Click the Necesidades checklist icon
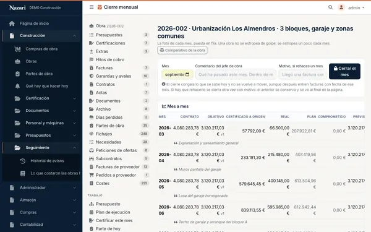Image resolution: width=371 pixels, height=232 pixels. 92,142
